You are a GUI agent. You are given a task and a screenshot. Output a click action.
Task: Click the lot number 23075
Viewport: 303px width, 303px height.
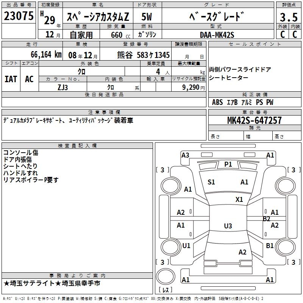point(19,16)
